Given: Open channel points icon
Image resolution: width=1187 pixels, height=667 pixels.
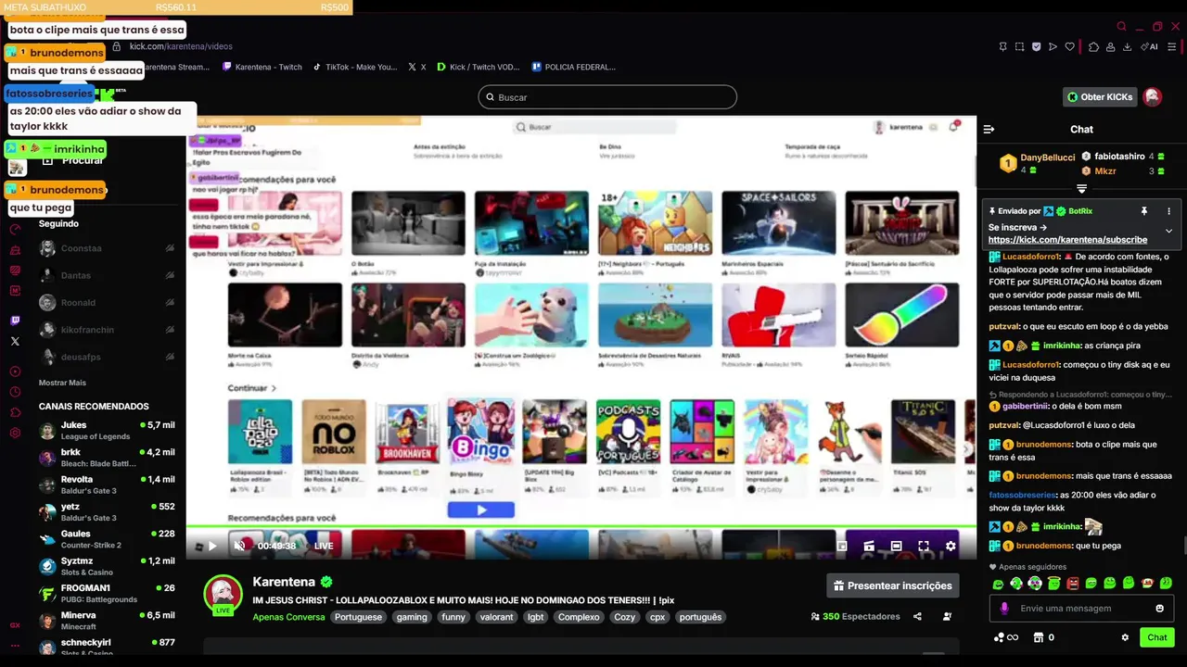Looking at the screenshot, I should [1000, 637].
